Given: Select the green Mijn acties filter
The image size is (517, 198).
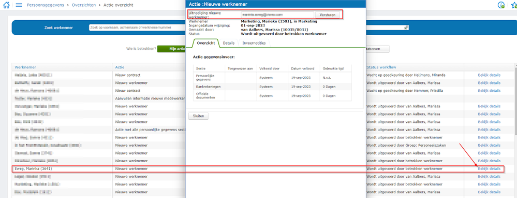Looking at the screenshot, I should click(x=171, y=49).
